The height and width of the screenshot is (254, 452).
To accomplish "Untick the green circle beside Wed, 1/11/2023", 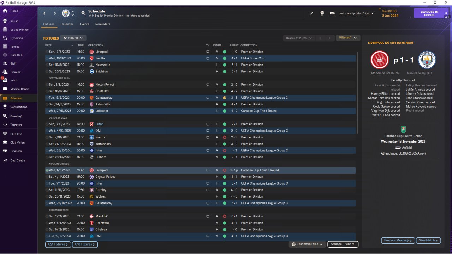I will [47, 170].
